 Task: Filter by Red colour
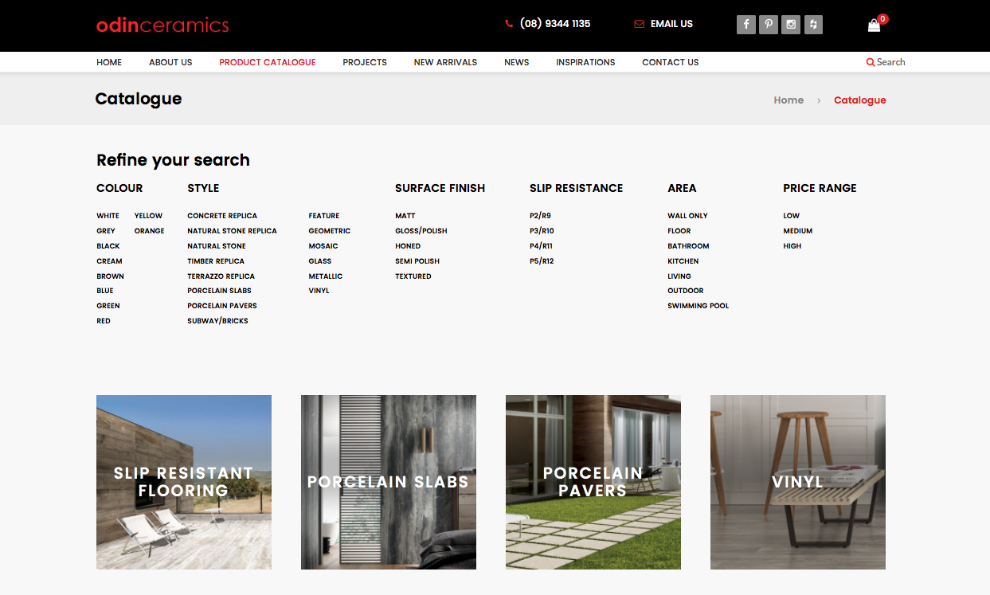click(x=104, y=321)
